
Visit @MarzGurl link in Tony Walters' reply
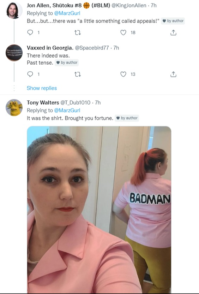(x=67, y=110)
